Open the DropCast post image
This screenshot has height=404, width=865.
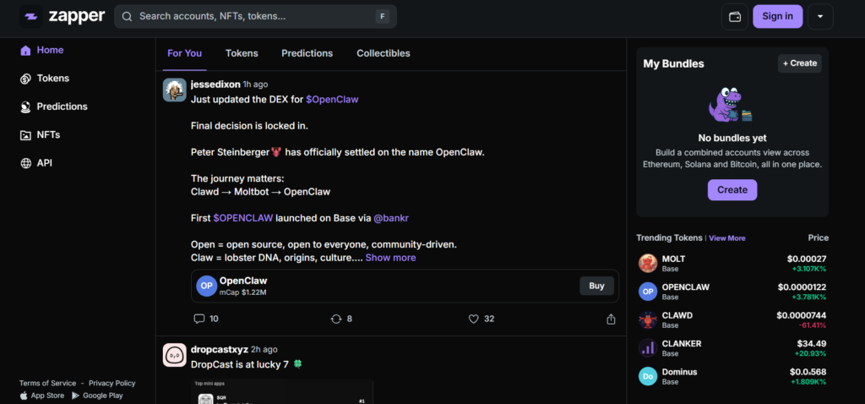[282, 391]
